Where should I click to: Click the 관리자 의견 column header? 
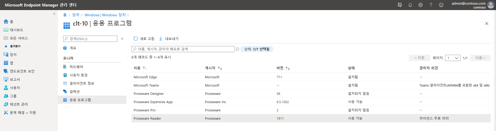pos(429,68)
